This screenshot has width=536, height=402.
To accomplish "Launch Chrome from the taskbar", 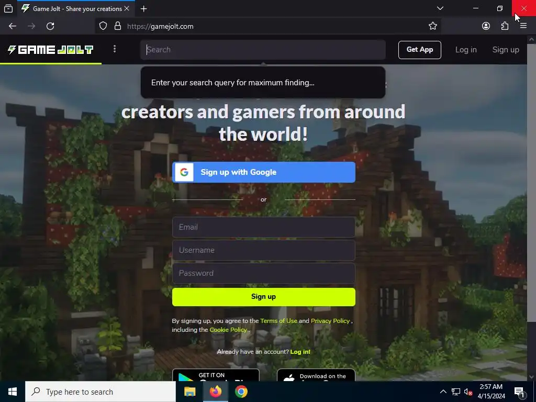I will (241, 392).
